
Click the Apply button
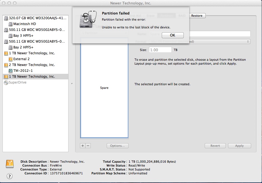(x=239, y=146)
